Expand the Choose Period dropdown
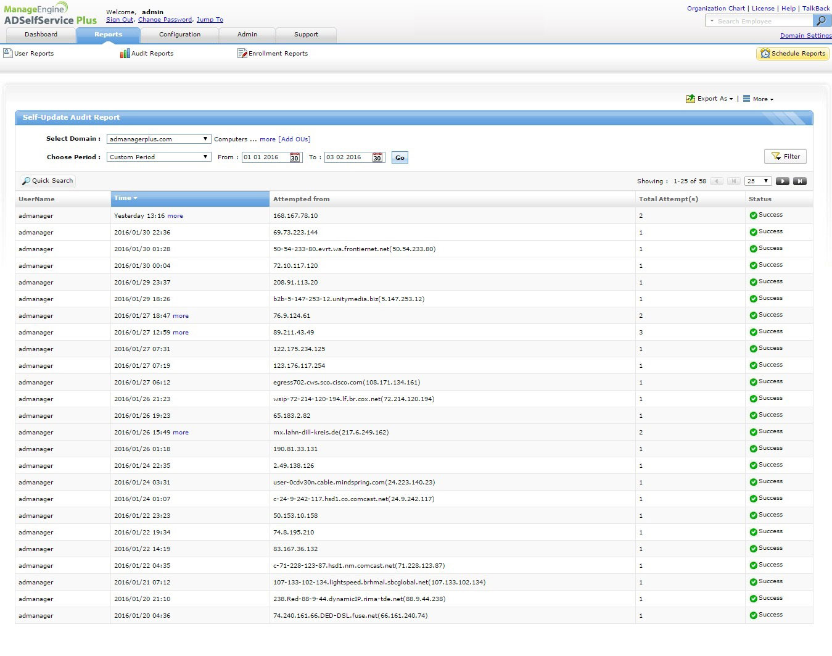This screenshot has width=832, height=656. [159, 157]
